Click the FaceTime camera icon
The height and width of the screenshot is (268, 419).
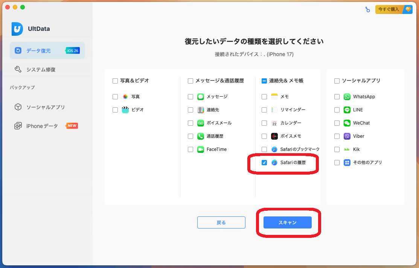point(201,149)
